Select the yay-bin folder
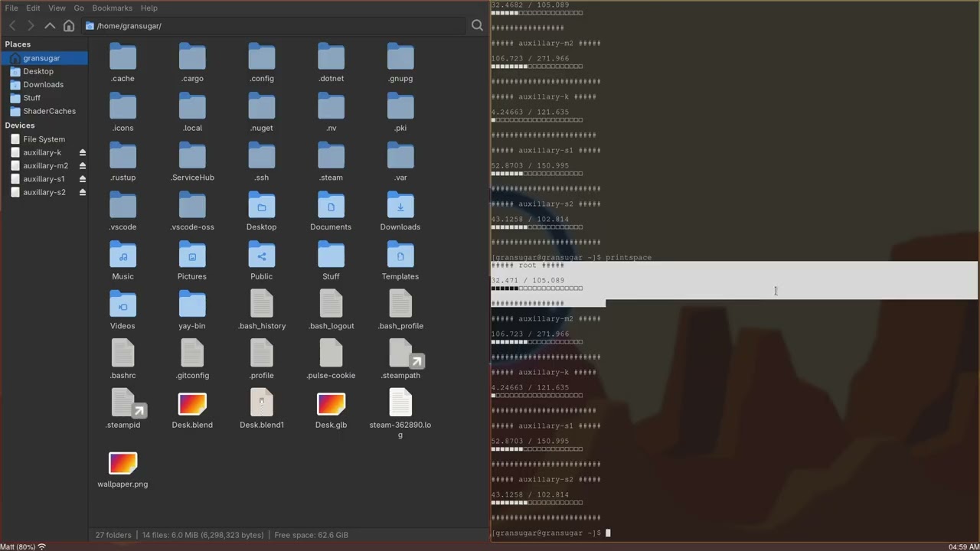The image size is (980, 551). [192, 305]
